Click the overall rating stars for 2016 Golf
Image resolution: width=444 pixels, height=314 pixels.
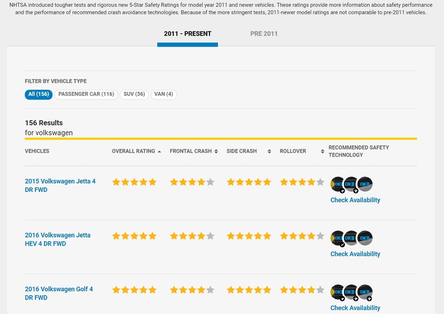coord(134,290)
